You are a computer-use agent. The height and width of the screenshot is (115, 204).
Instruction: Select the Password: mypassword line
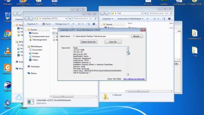coord(82,58)
